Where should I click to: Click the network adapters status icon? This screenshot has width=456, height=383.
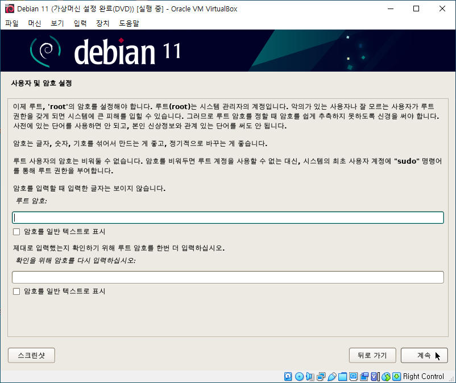click(321, 377)
